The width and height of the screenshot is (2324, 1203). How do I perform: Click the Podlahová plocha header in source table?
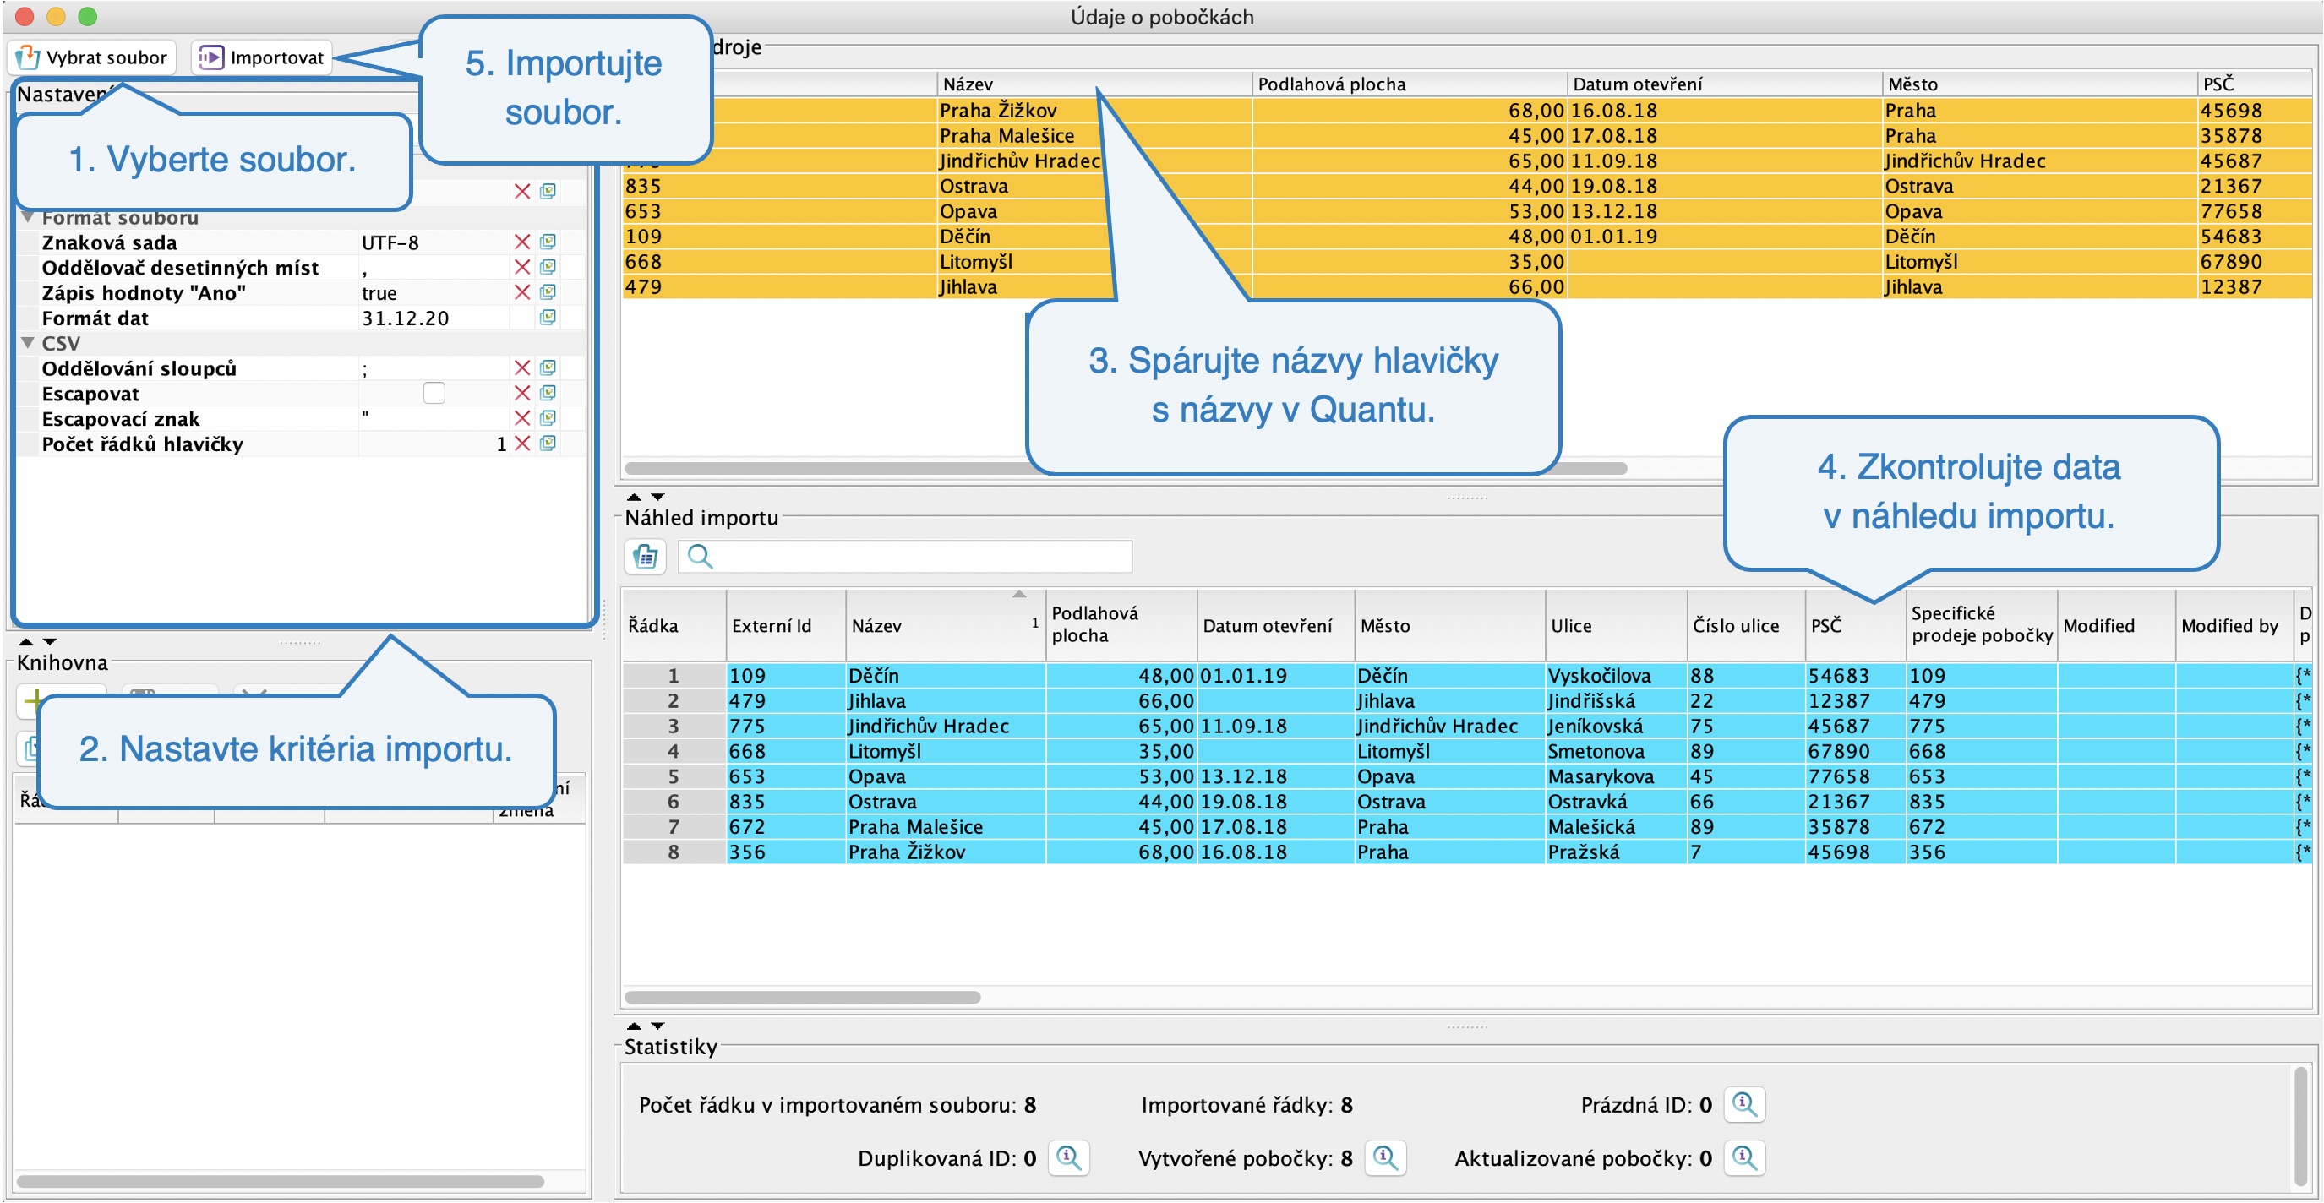tap(1410, 84)
